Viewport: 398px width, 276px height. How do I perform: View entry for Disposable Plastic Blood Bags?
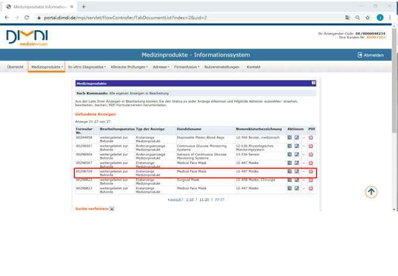click(x=289, y=138)
